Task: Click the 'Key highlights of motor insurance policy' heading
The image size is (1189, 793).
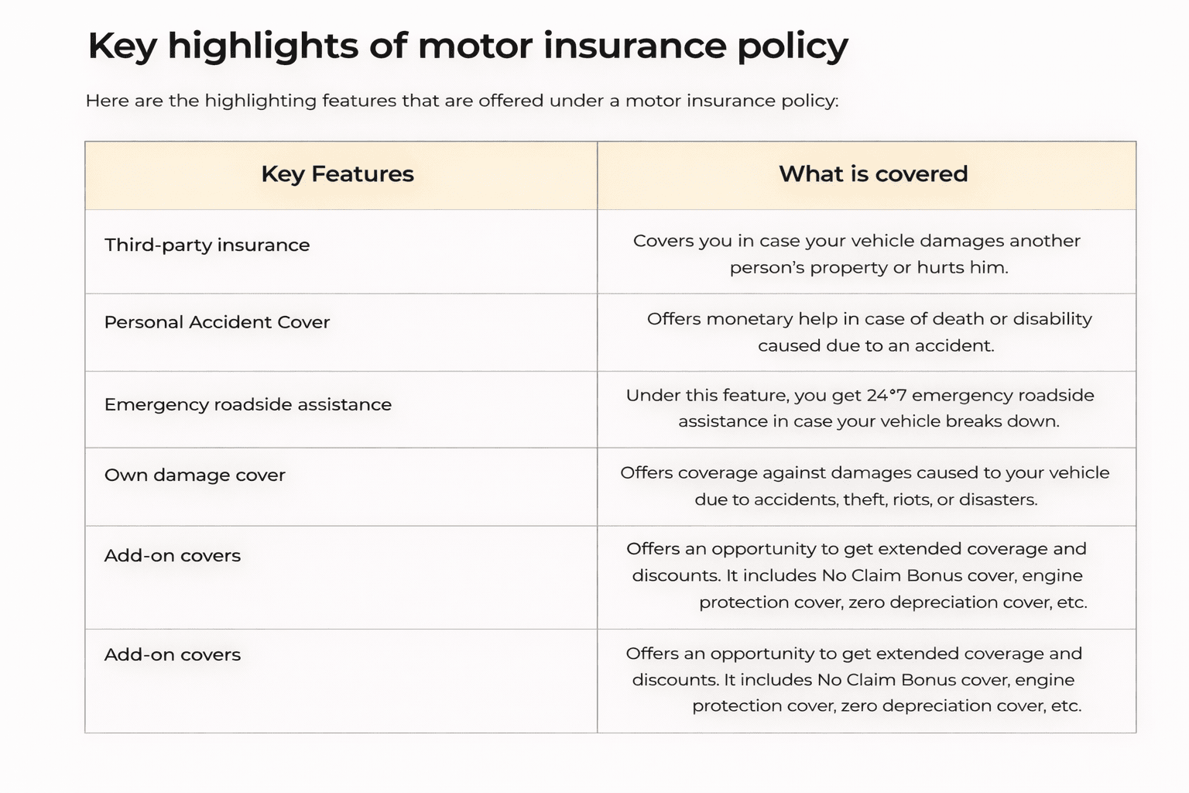Action: pos(468,46)
